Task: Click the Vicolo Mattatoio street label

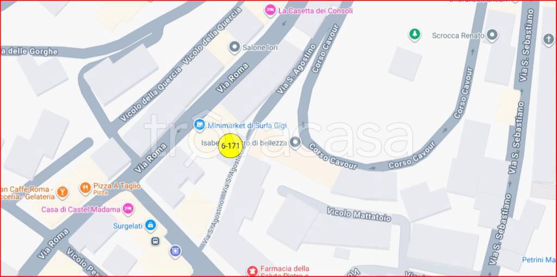Action: tap(359, 214)
